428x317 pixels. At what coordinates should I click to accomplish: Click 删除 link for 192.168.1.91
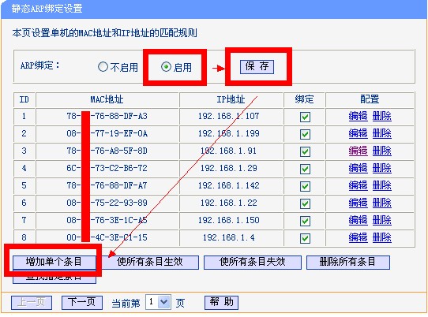pyautogui.click(x=382, y=151)
